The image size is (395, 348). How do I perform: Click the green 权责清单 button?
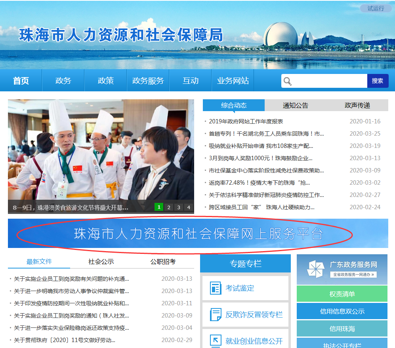pos(342,294)
